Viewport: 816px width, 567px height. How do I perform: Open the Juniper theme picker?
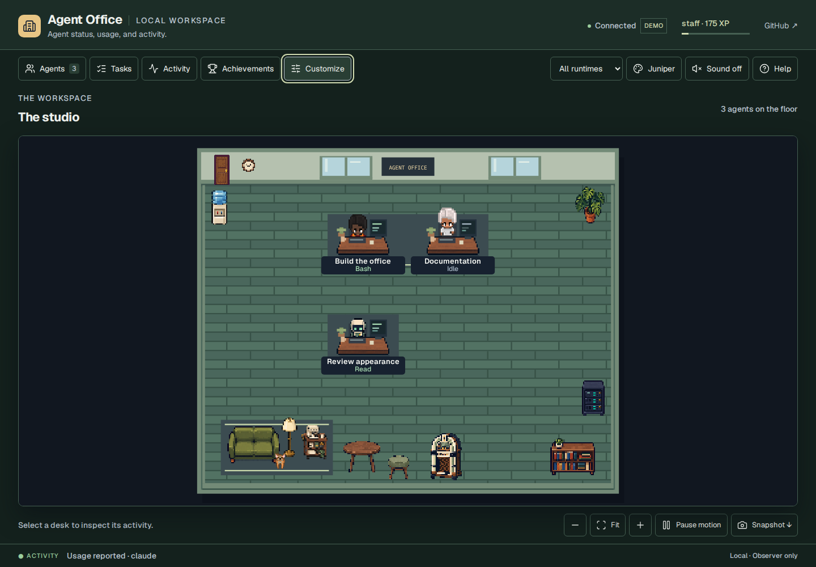(x=654, y=69)
